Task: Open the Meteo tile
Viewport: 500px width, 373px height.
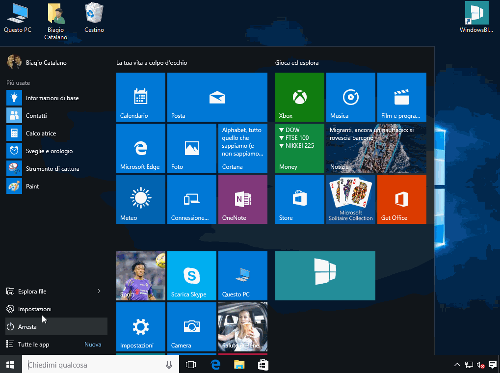Action: (140, 199)
